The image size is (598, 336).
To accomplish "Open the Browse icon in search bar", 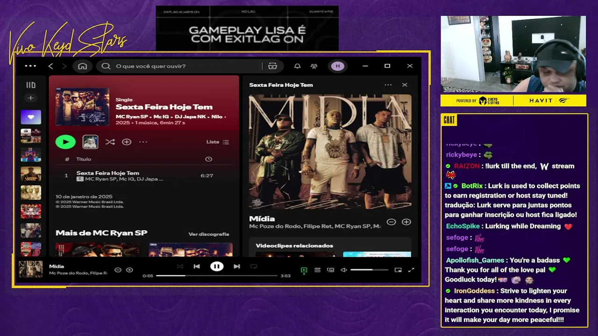I will [x=273, y=66].
